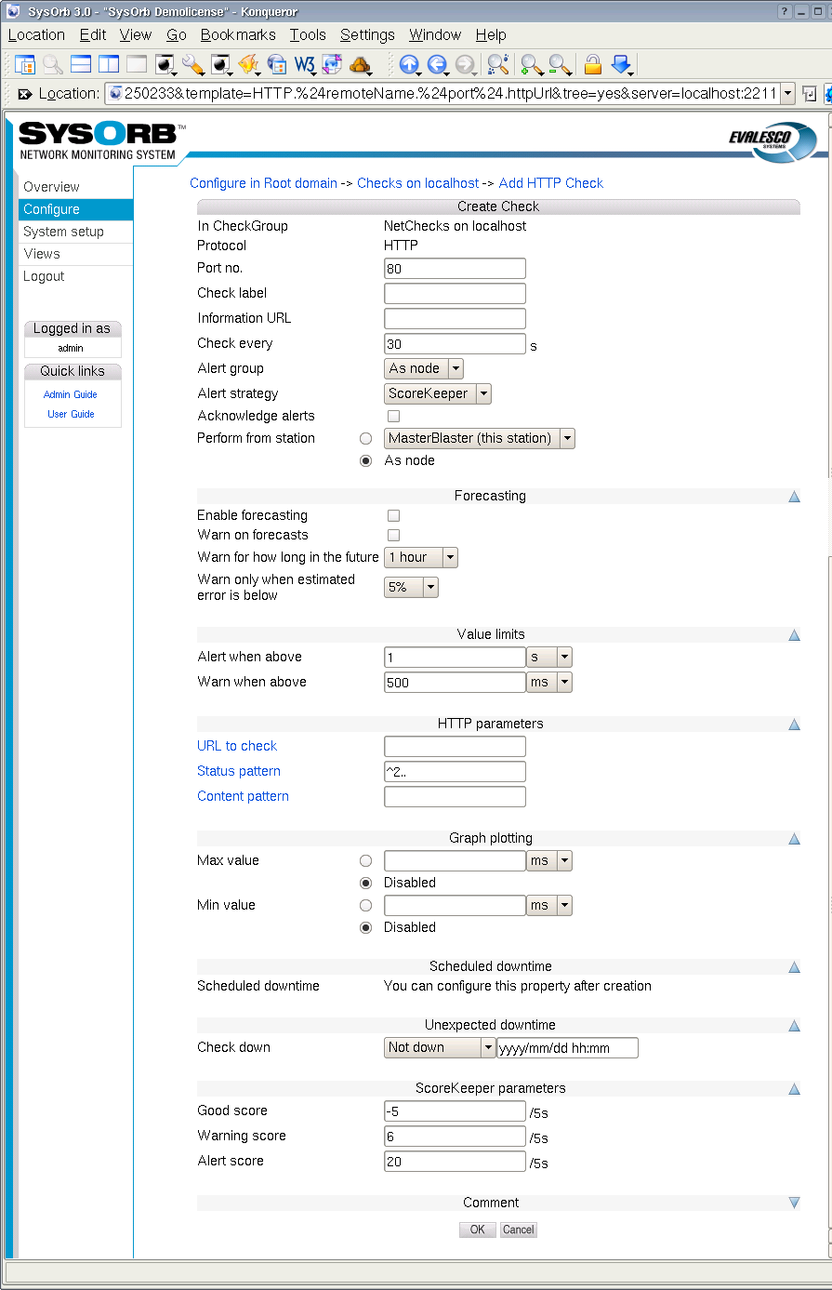Click the blue download arrow toolbar icon
832x1290 pixels.
[x=622, y=64]
